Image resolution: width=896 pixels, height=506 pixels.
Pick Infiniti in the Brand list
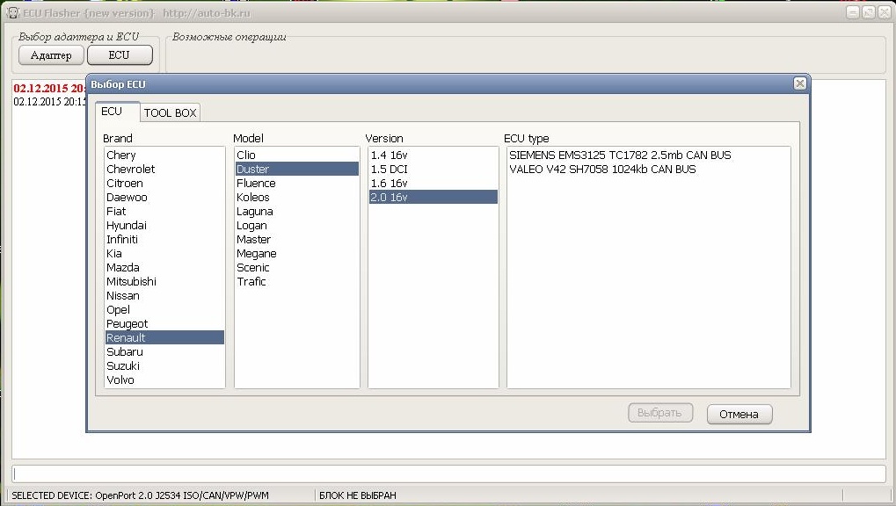point(164,239)
